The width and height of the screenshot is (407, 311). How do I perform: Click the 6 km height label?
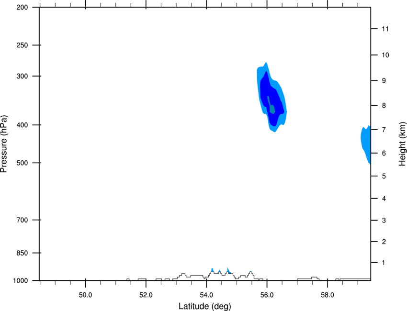[384, 153]
